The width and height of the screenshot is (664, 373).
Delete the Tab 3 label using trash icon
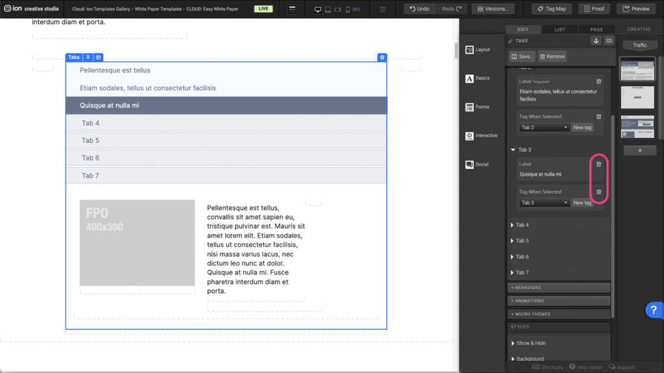pos(599,164)
